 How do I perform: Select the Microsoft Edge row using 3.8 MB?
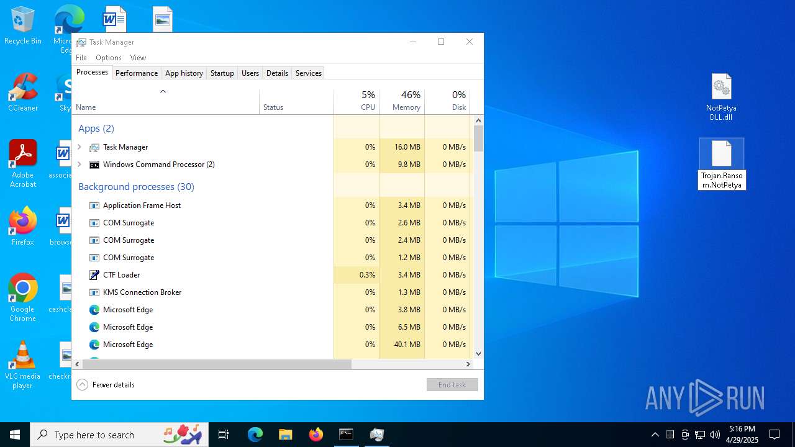(271, 310)
